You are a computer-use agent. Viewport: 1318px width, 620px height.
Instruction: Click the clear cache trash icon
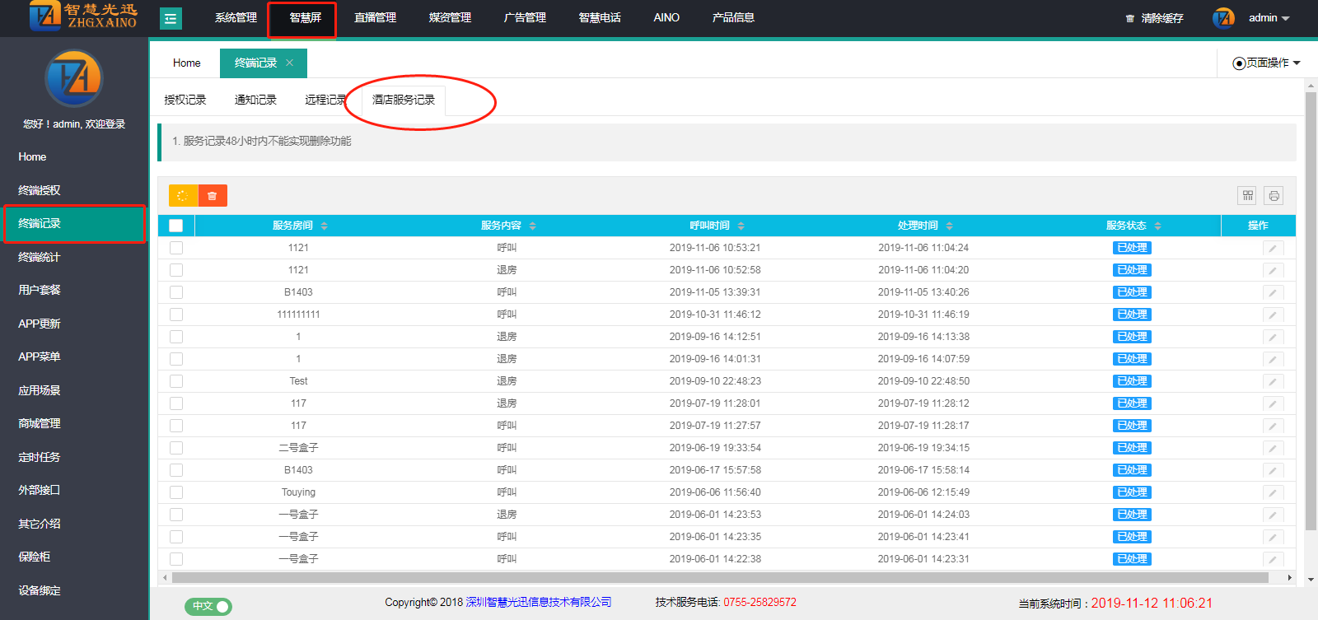pos(1130,18)
